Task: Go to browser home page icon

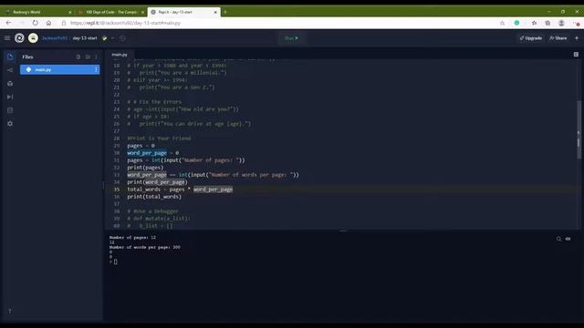Action: (48, 23)
